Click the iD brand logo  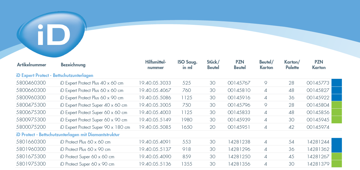pos(51,34)
